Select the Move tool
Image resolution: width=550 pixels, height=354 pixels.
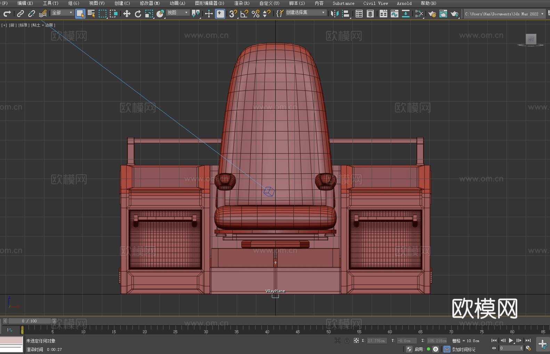127,14
